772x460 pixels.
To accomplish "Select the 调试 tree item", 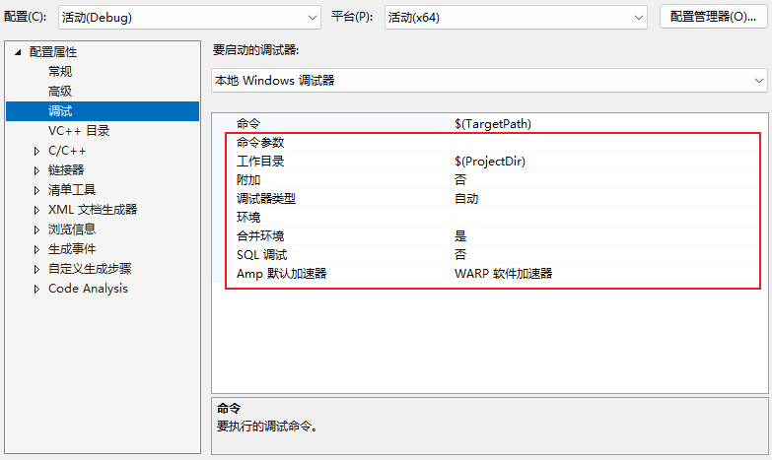I will pyautogui.click(x=60, y=111).
